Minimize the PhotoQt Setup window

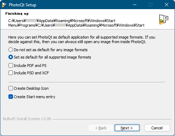pos(135,5)
